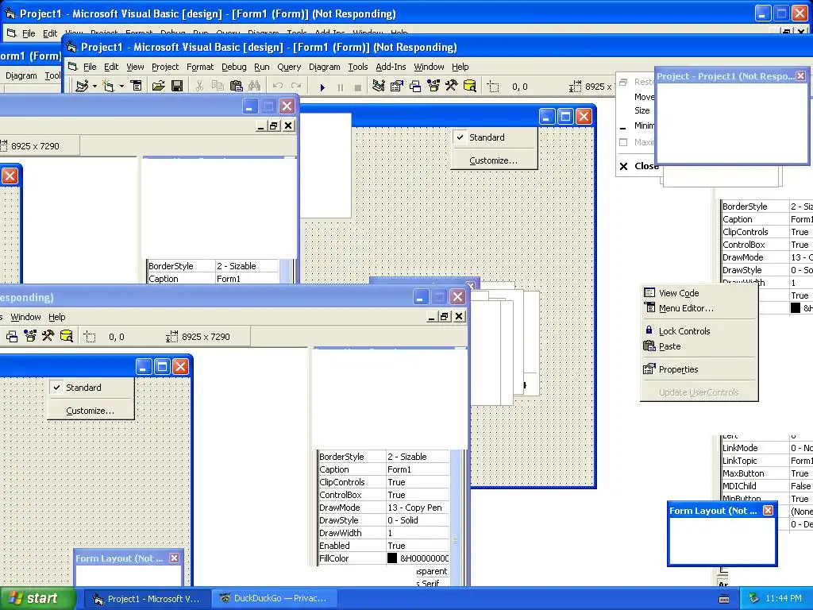
Task: Expand the Add Form dropdown arrow
Action: [121, 86]
